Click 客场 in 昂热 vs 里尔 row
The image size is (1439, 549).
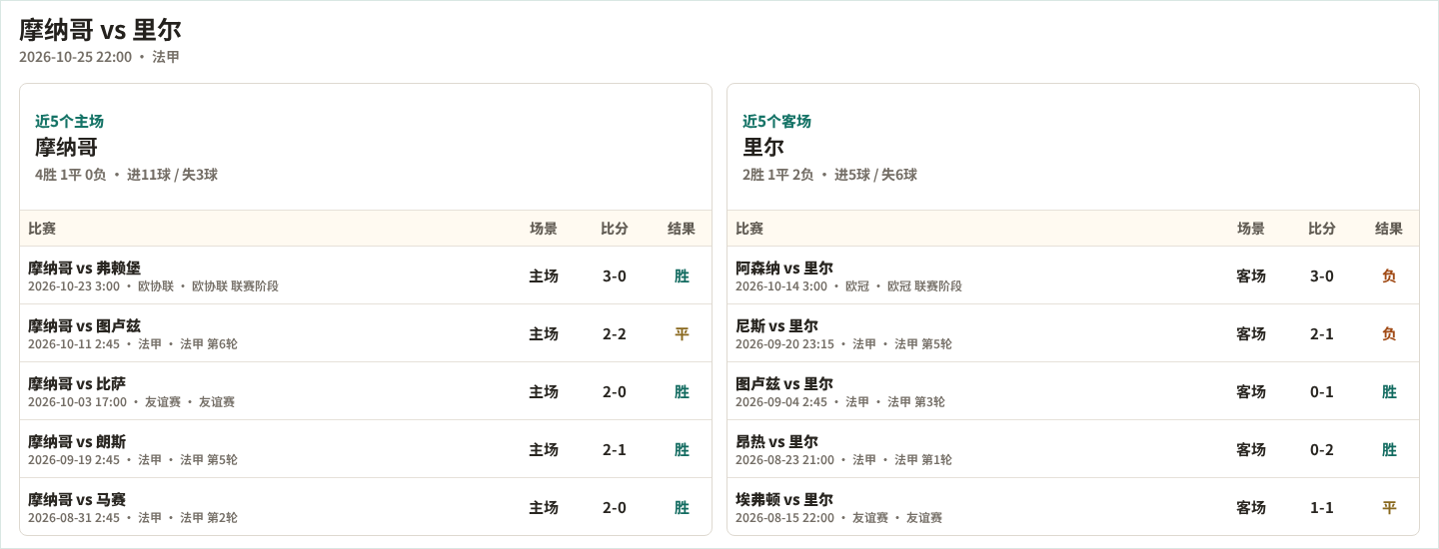(1251, 449)
